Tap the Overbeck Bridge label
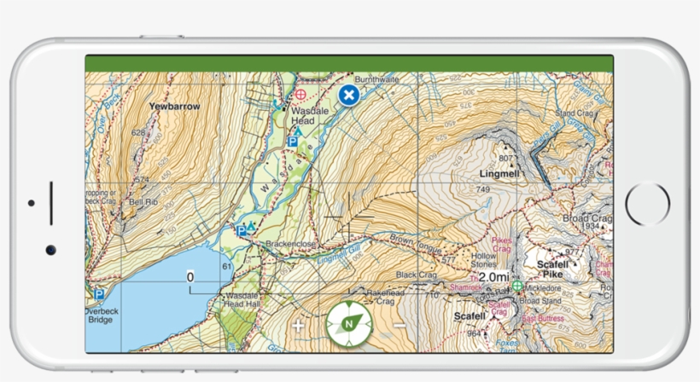Image resolution: width=700 pixels, height=382 pixels. (102, 315)
